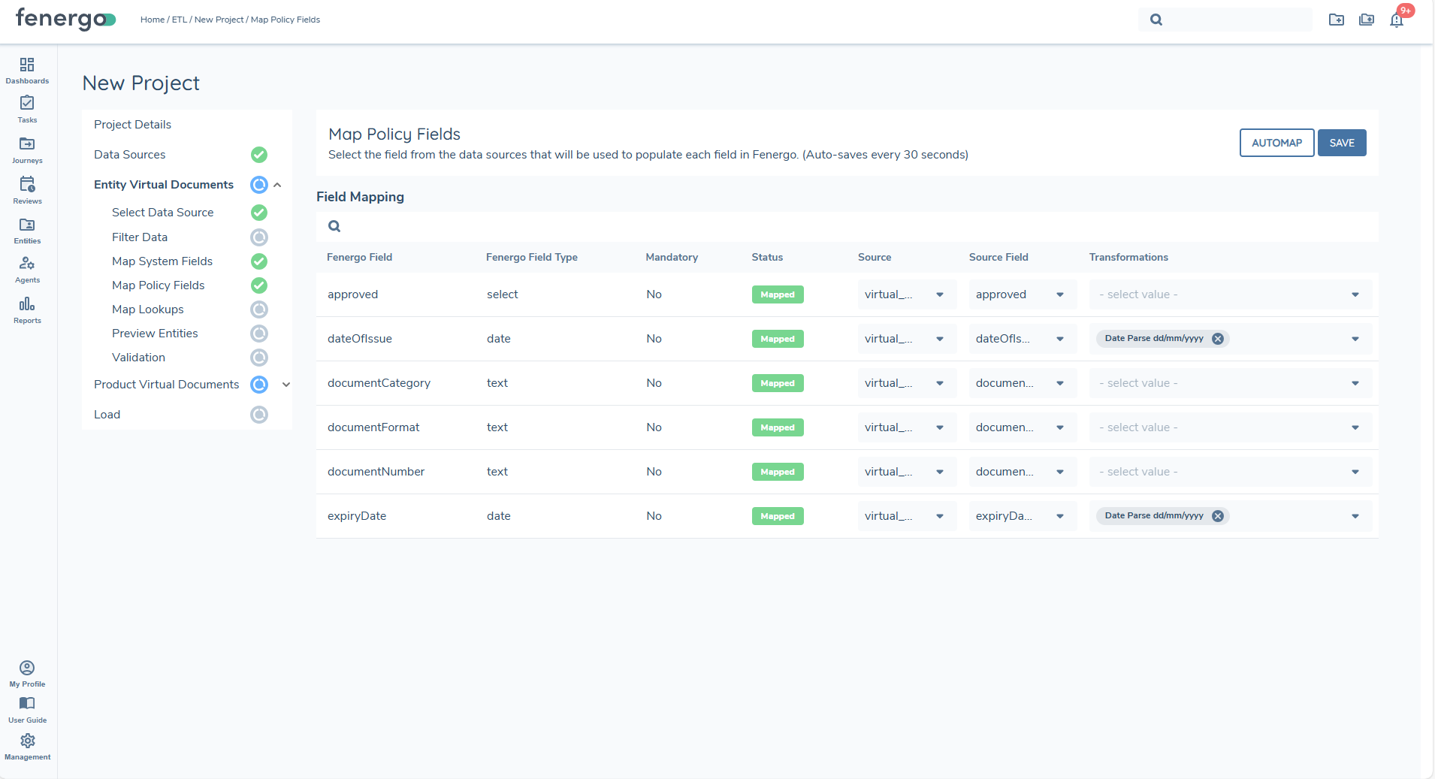Select the Map Lookups step
This screenshot has height=779, width=1435.
point(148,309)
